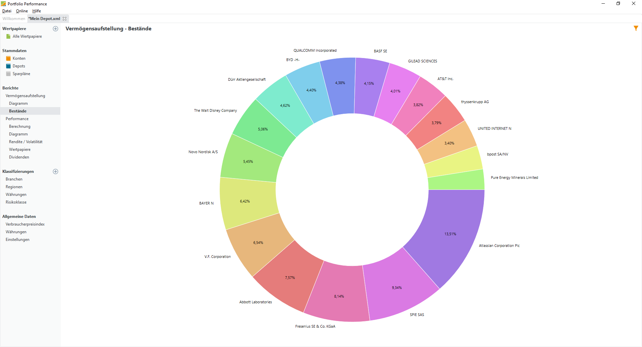Open Diagramm under Vermögensaufstellung
The image size is (642, 347).
18,103
